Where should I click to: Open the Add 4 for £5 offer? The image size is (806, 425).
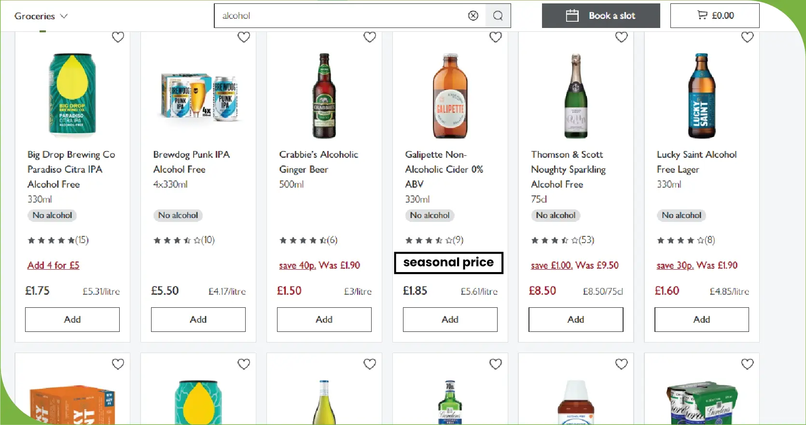click(x=53, y=265)
